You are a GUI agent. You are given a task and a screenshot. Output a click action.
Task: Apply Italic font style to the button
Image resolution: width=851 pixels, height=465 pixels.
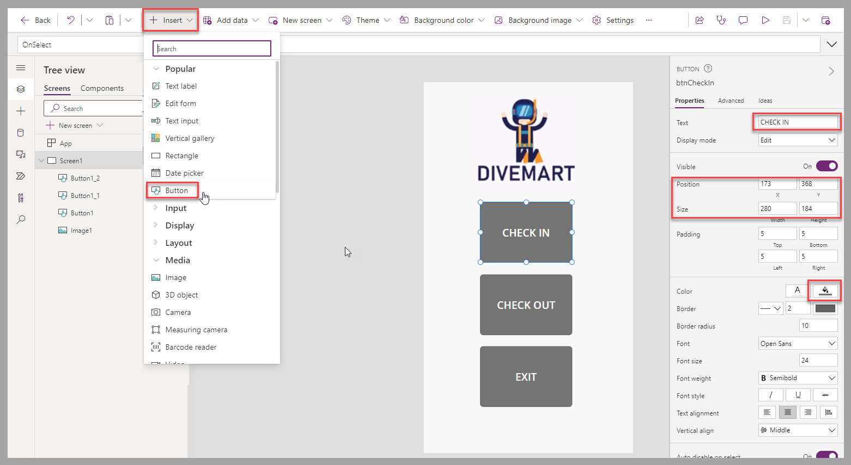coord(770,394)
